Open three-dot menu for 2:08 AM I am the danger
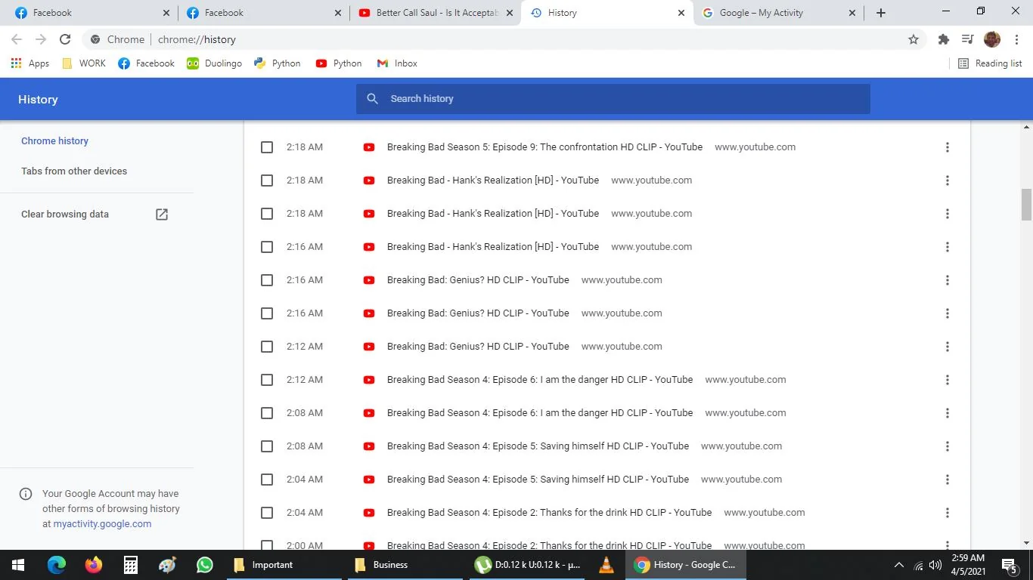Screen dimensions: 1033x580 tap(947, 413)
